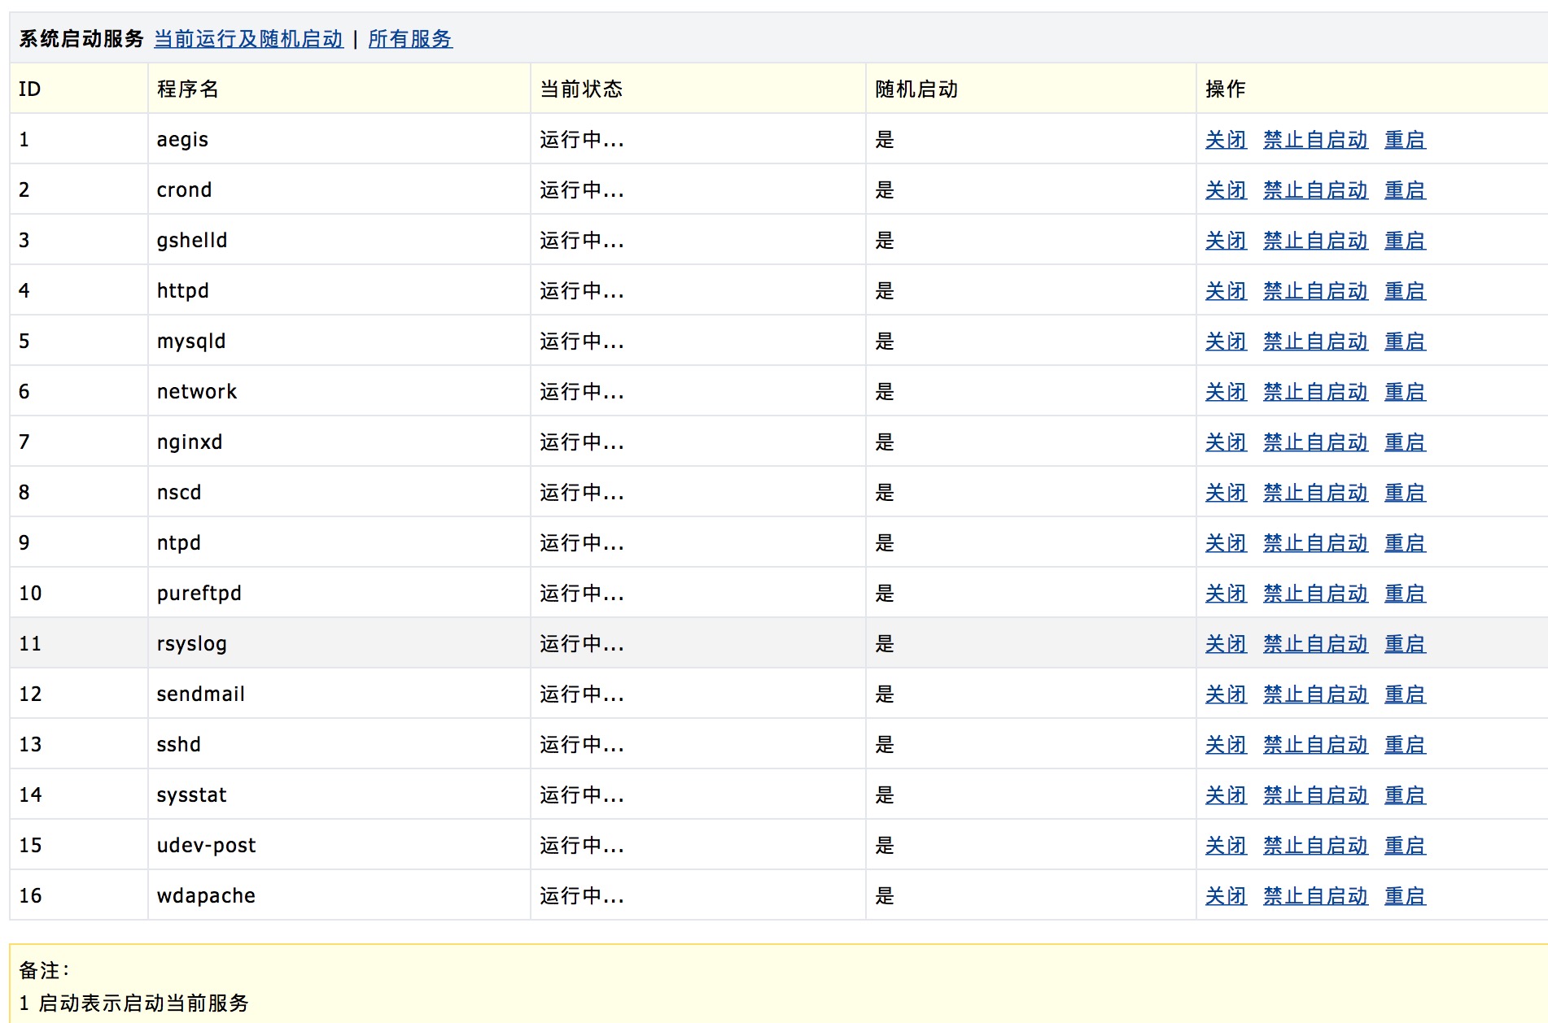
Task: Disable wdapache autostart
Action: pos(1315,896)
